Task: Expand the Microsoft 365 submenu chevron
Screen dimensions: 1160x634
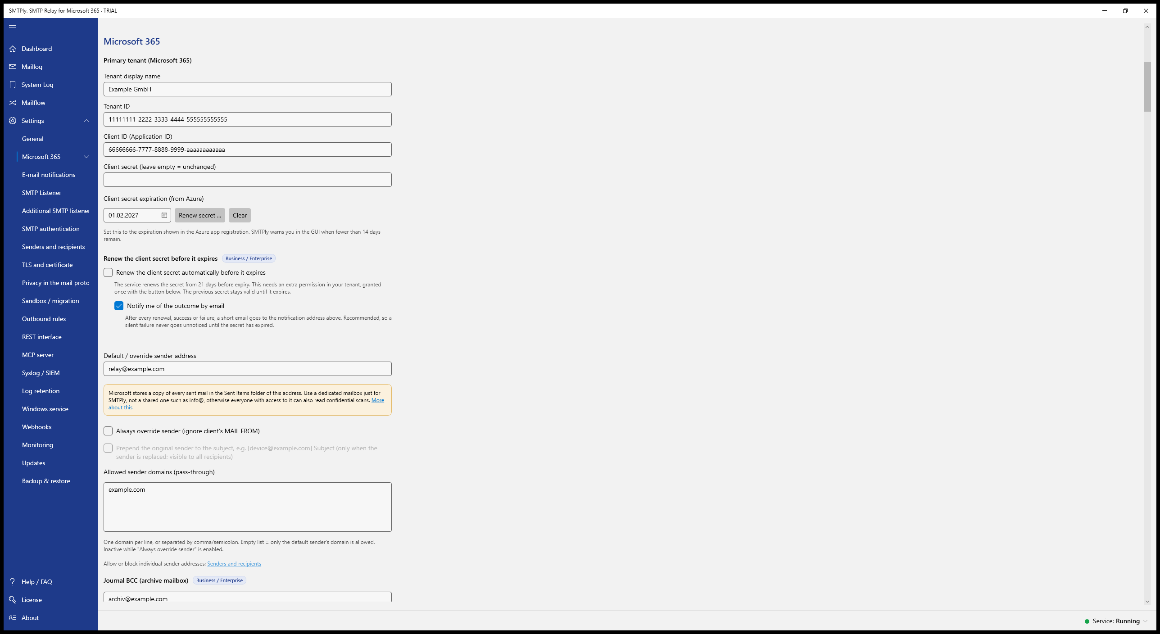Action: (86, 157)
